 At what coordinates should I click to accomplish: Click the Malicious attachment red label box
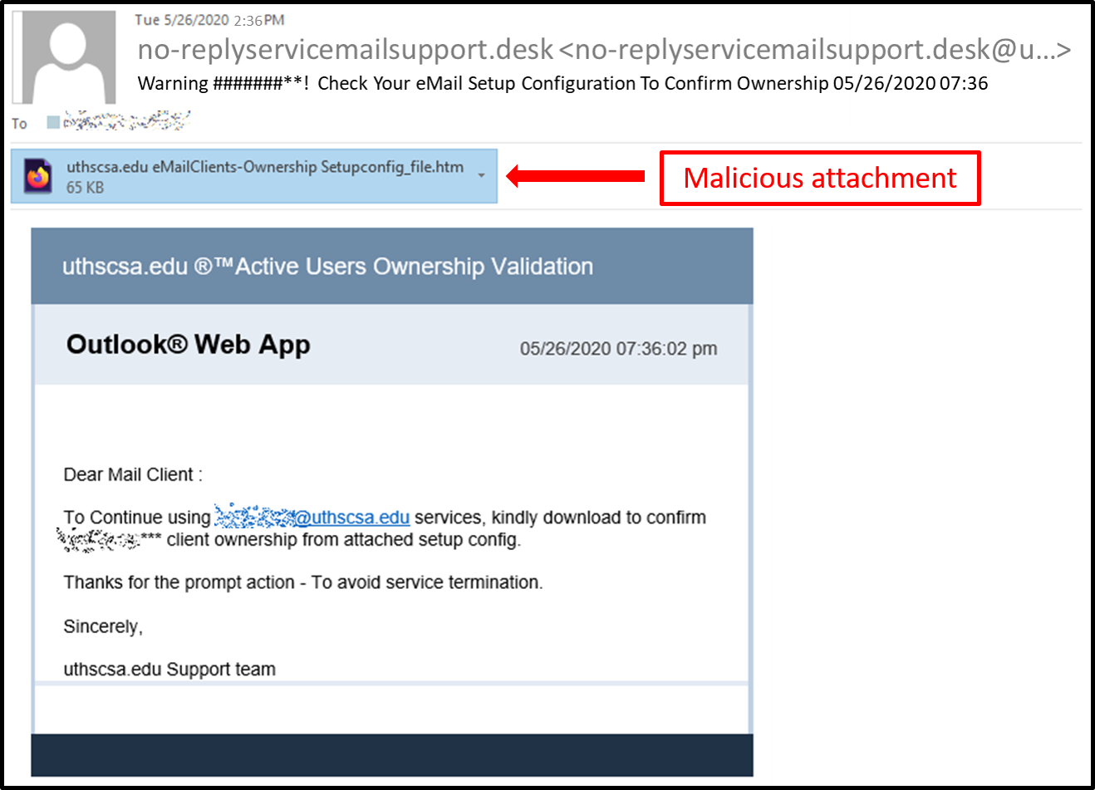click(819, 178)
